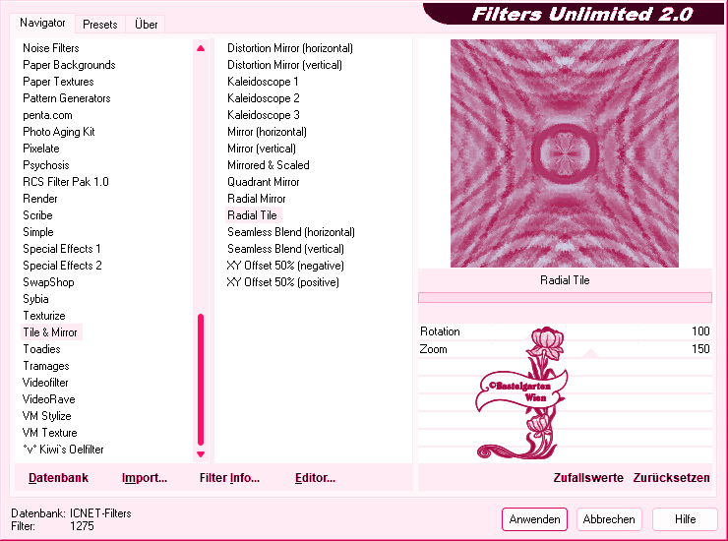The height and width of the screenshot is (541, 728).
Task: Select Texturize category
Action: tap(44, 316)
